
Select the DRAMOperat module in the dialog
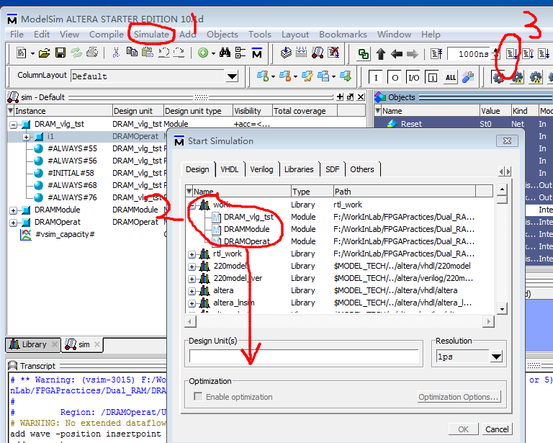[247, 241]
